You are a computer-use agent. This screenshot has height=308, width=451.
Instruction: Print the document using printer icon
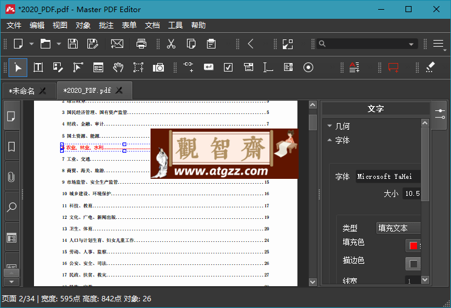point(141,44)
